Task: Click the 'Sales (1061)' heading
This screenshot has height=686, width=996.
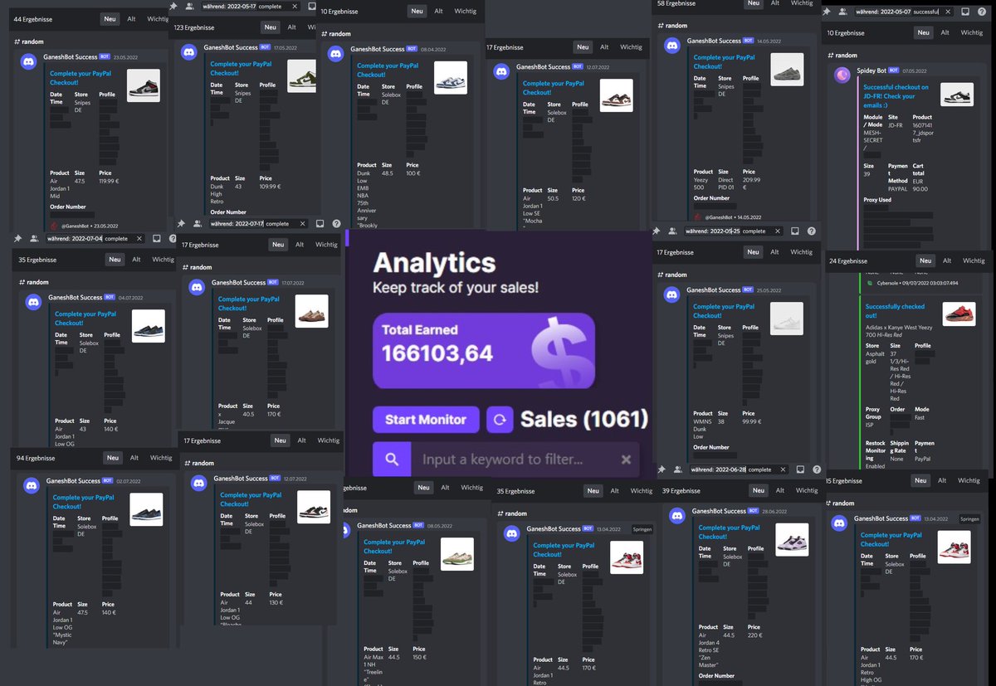Action: click(584, 420)
